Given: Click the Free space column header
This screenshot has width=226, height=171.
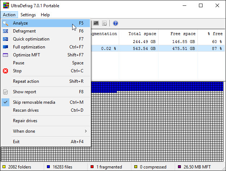Looking at the screenshot, I should click(x=178, y=34).
